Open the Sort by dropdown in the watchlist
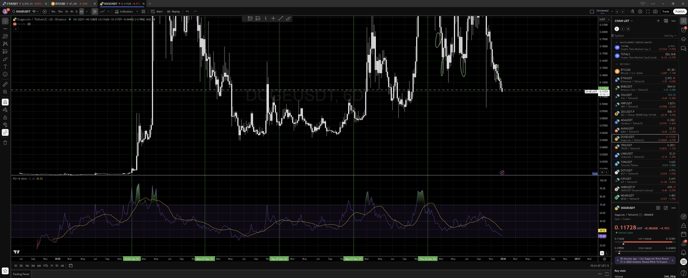This screenshot has height=278, width=688. [670, 36]
